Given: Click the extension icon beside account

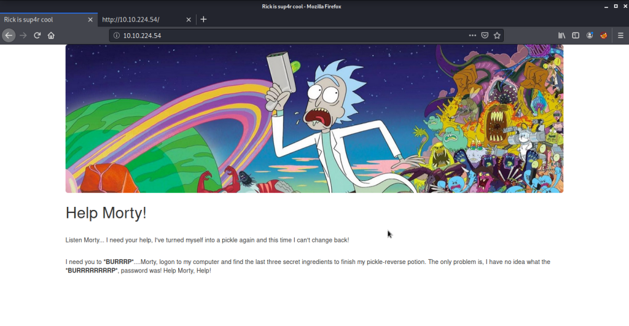Looking at the screenshot, I should tap(604, 36).
